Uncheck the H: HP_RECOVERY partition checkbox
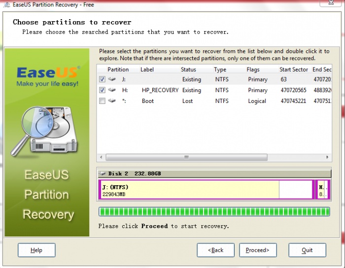345x268 pixels. point(102,90)
